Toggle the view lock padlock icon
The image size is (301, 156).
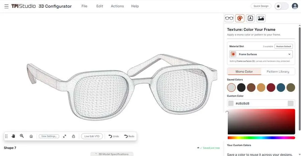coord(73,136)
